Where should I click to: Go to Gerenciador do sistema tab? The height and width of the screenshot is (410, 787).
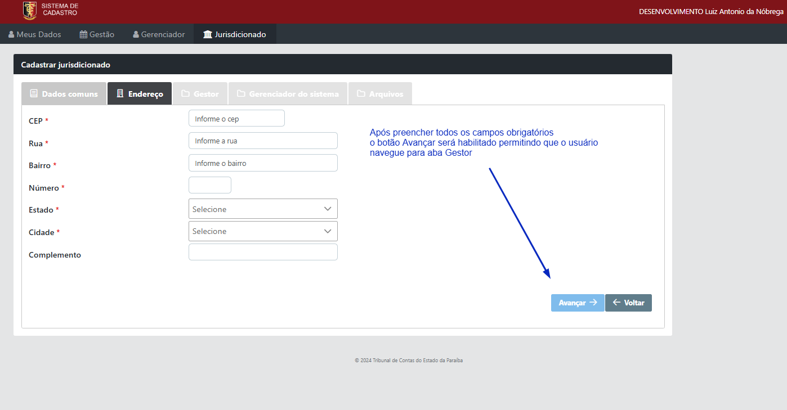point(288,94)
